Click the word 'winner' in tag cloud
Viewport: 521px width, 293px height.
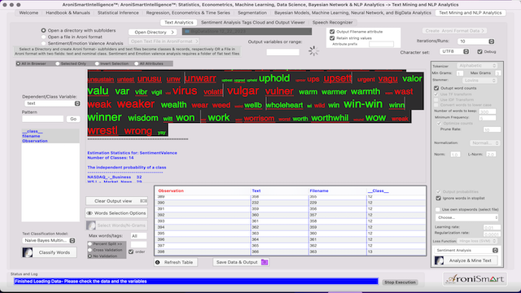[x=105, y=117]
